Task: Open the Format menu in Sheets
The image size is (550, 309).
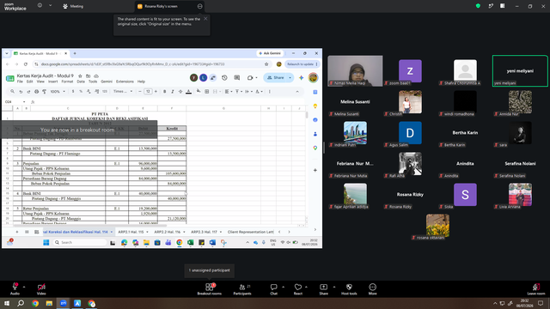Action: coord(67,82)
